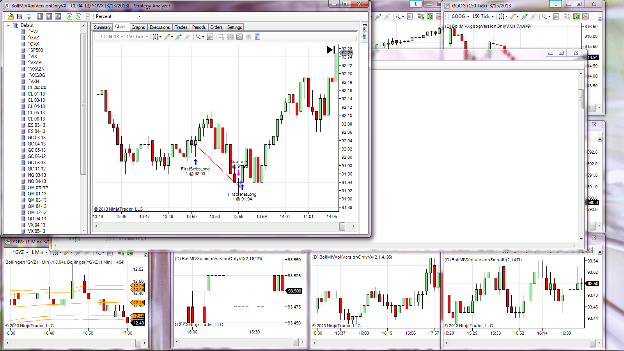Open a saved backtest with the folder icon
The width and height of the screenshot is (624, 351).
tap(11, 16)
